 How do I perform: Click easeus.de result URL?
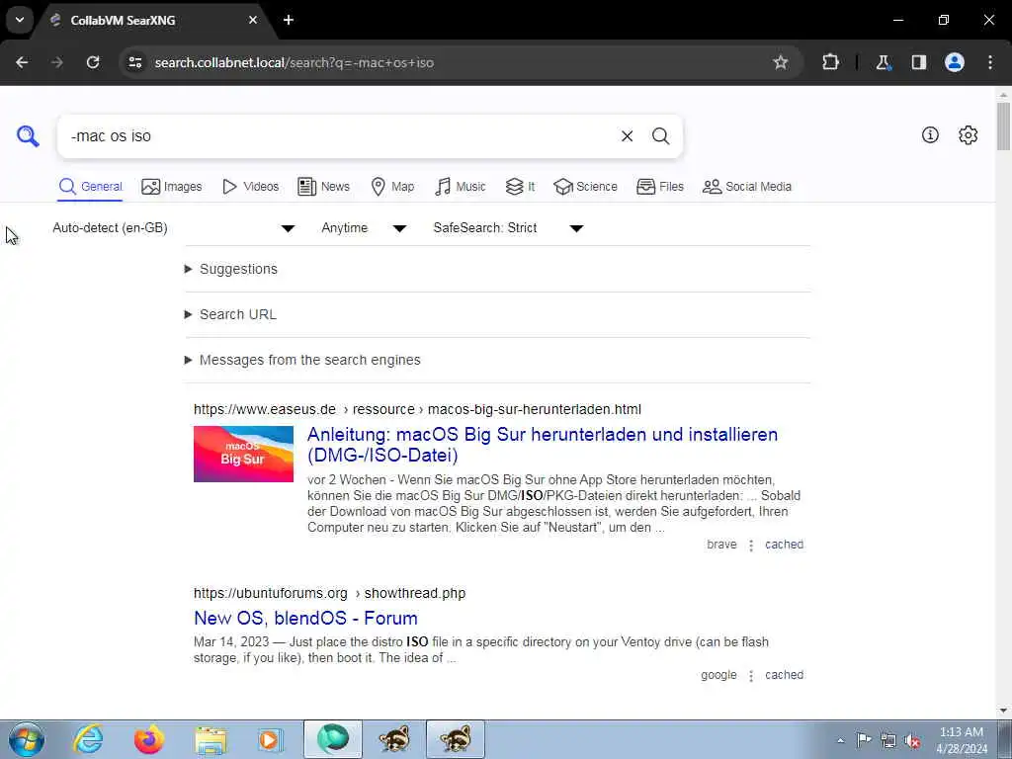tap(418, 409)
